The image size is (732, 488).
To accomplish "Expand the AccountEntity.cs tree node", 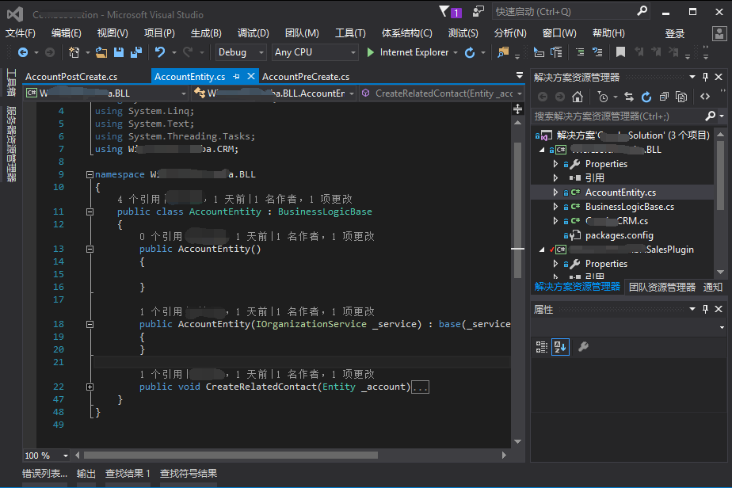I will (555, 193).
